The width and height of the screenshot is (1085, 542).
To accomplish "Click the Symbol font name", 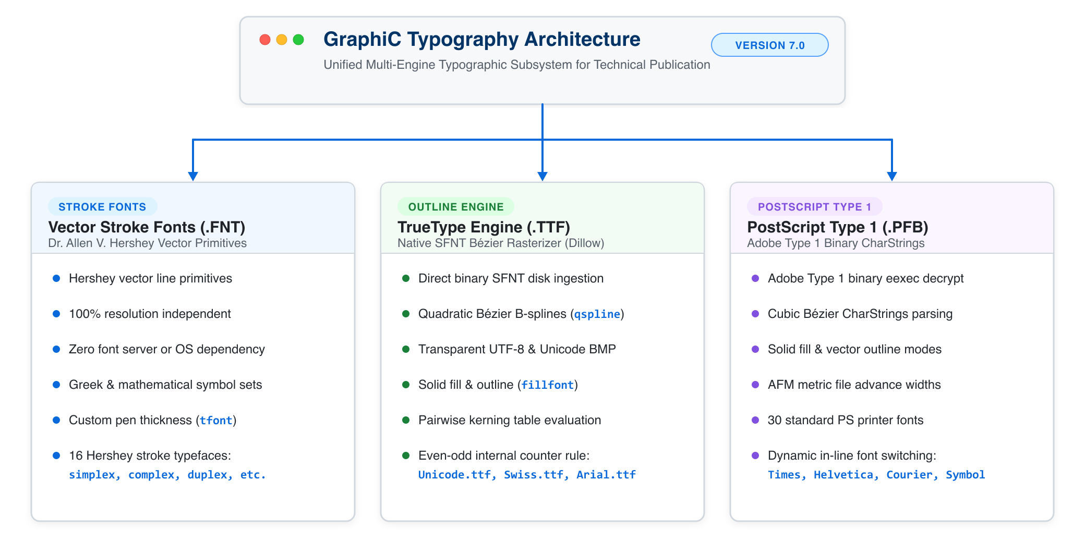I will tap(966, 475).
